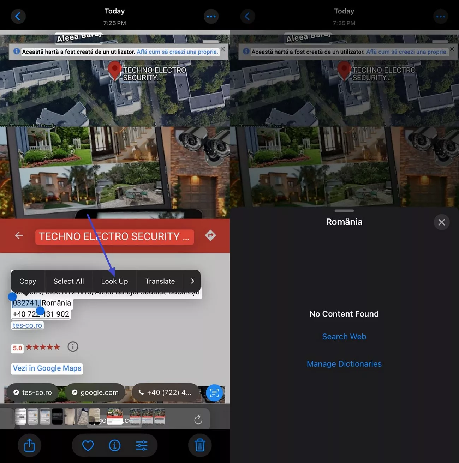Tap Select All in the context menu
Screen dimensions: 459x463
coord(68,281)
